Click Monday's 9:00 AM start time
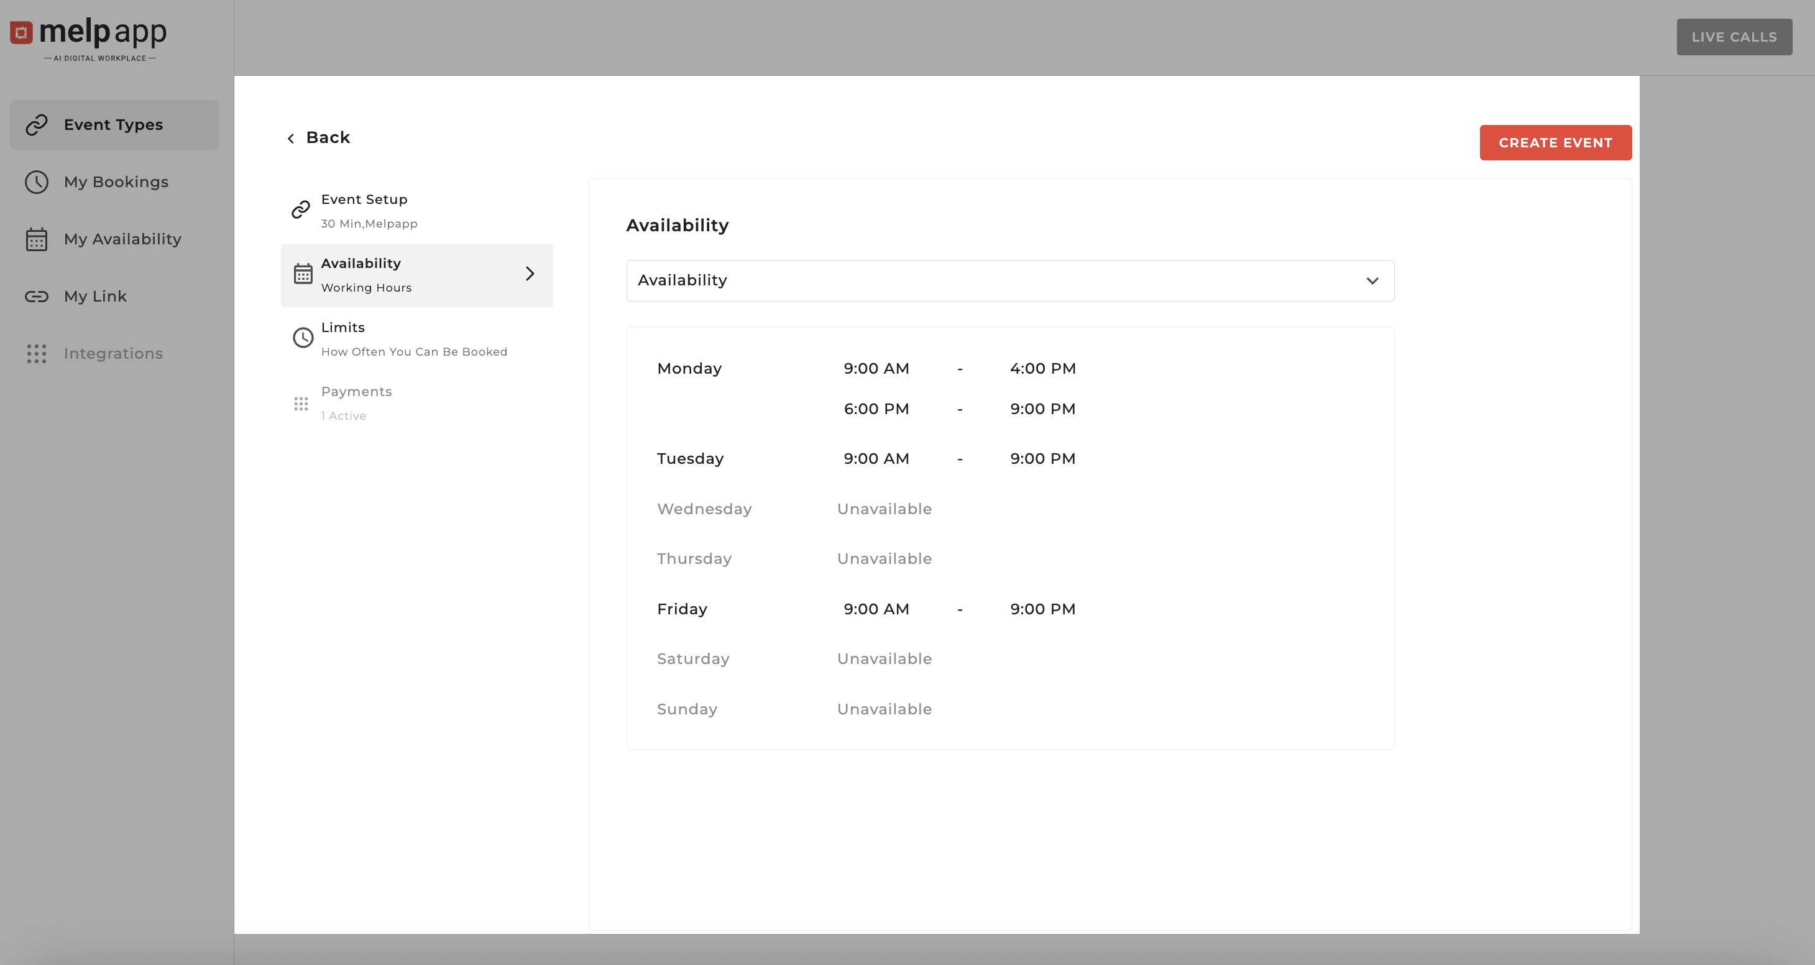Viewport: 1815px width, 965px height. [876, 369]
